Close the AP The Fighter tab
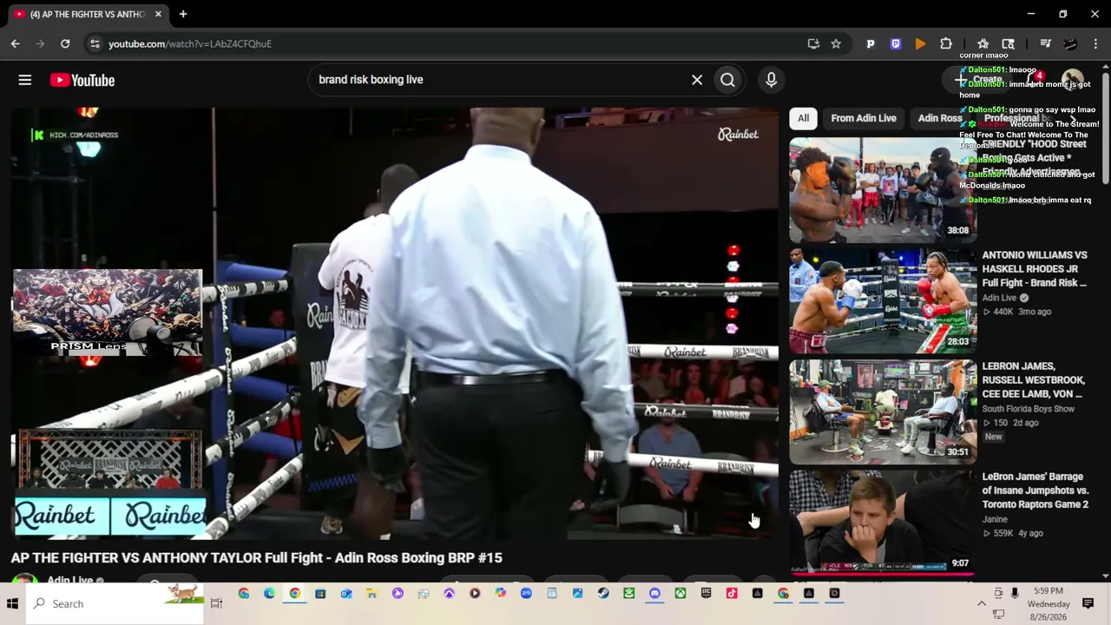The width and height of the screenshot is (1111, 625). tap(158, 14)
